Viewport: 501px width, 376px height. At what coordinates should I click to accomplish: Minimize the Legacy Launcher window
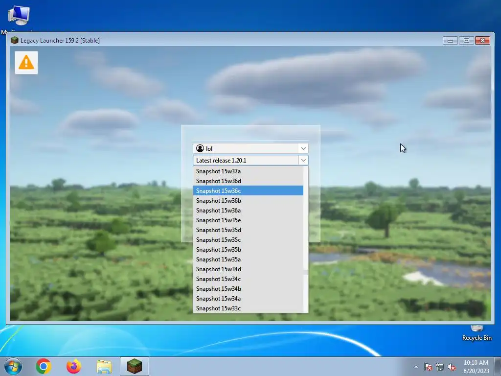[450, 41]
